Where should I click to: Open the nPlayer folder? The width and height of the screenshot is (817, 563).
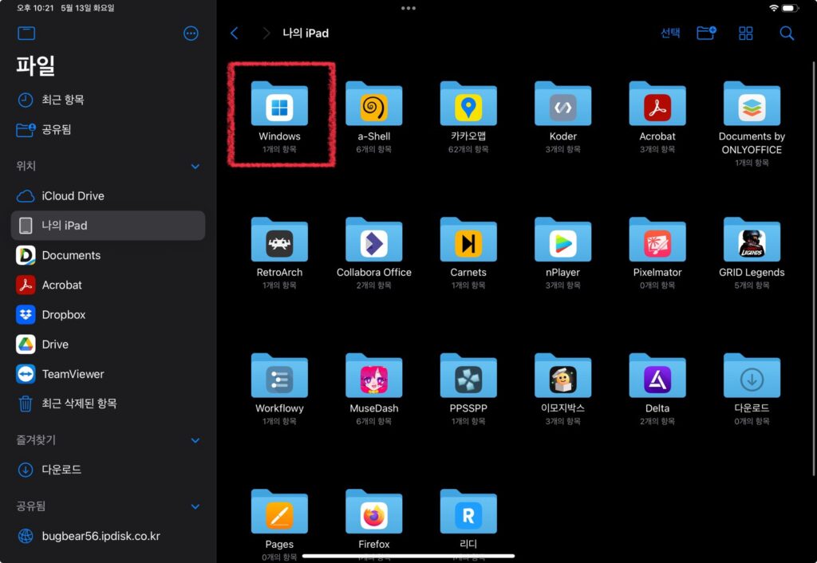(562, 239)
